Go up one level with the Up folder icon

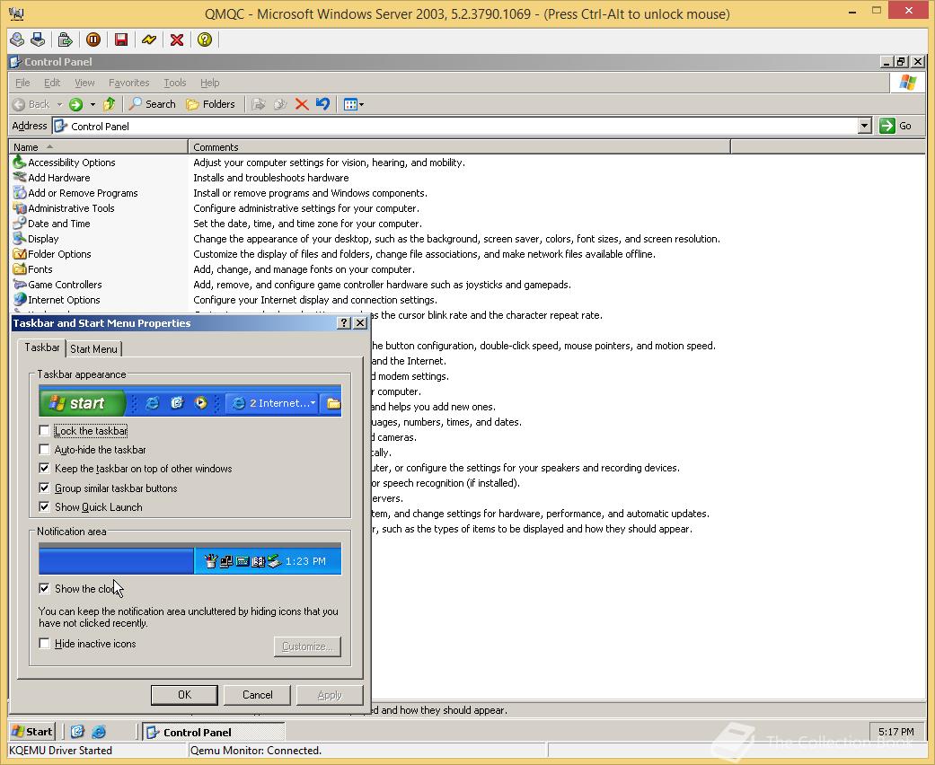[x=109, y=104]
